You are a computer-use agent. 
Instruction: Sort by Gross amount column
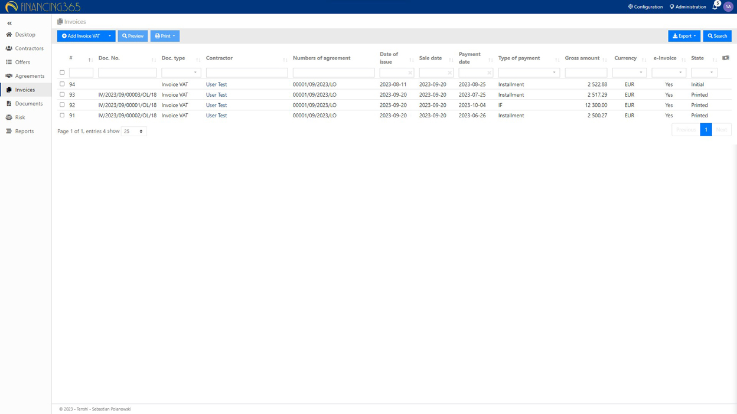[x=605, y=60]
